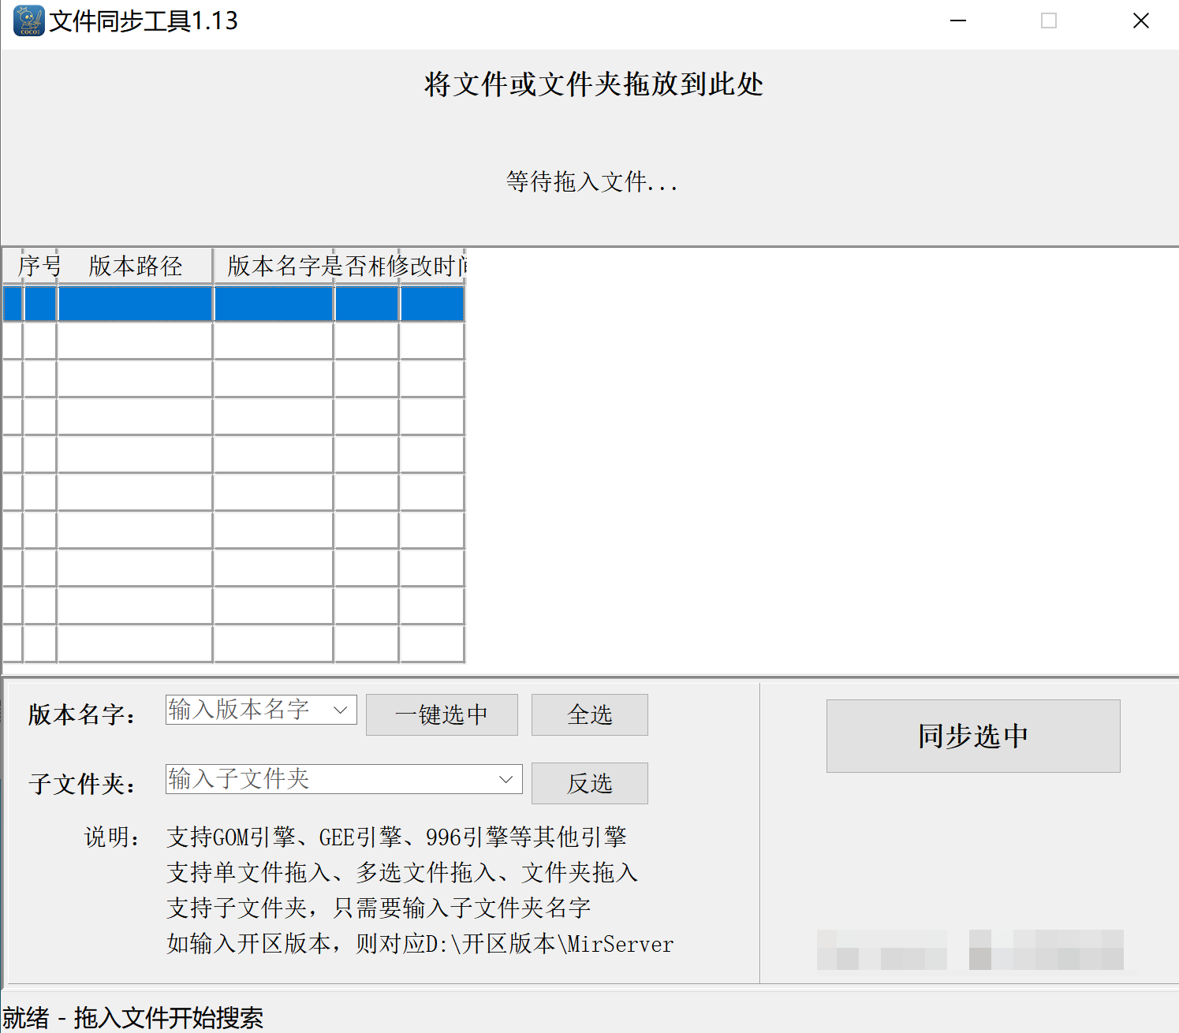Click the 是否相 column header
Viewport: 1179px width, 1033px height.
pos(367,266)
